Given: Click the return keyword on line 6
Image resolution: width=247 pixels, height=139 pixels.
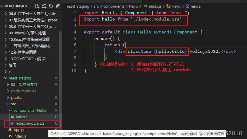Looking at the screenshot, I should pyautogui.click(x=112, y=45).
